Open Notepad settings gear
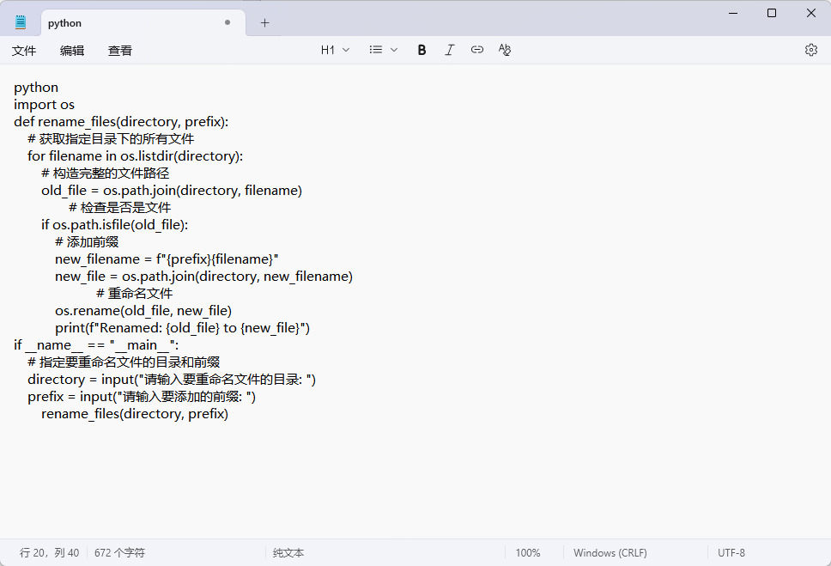The image size is (831, 566). 811,50
